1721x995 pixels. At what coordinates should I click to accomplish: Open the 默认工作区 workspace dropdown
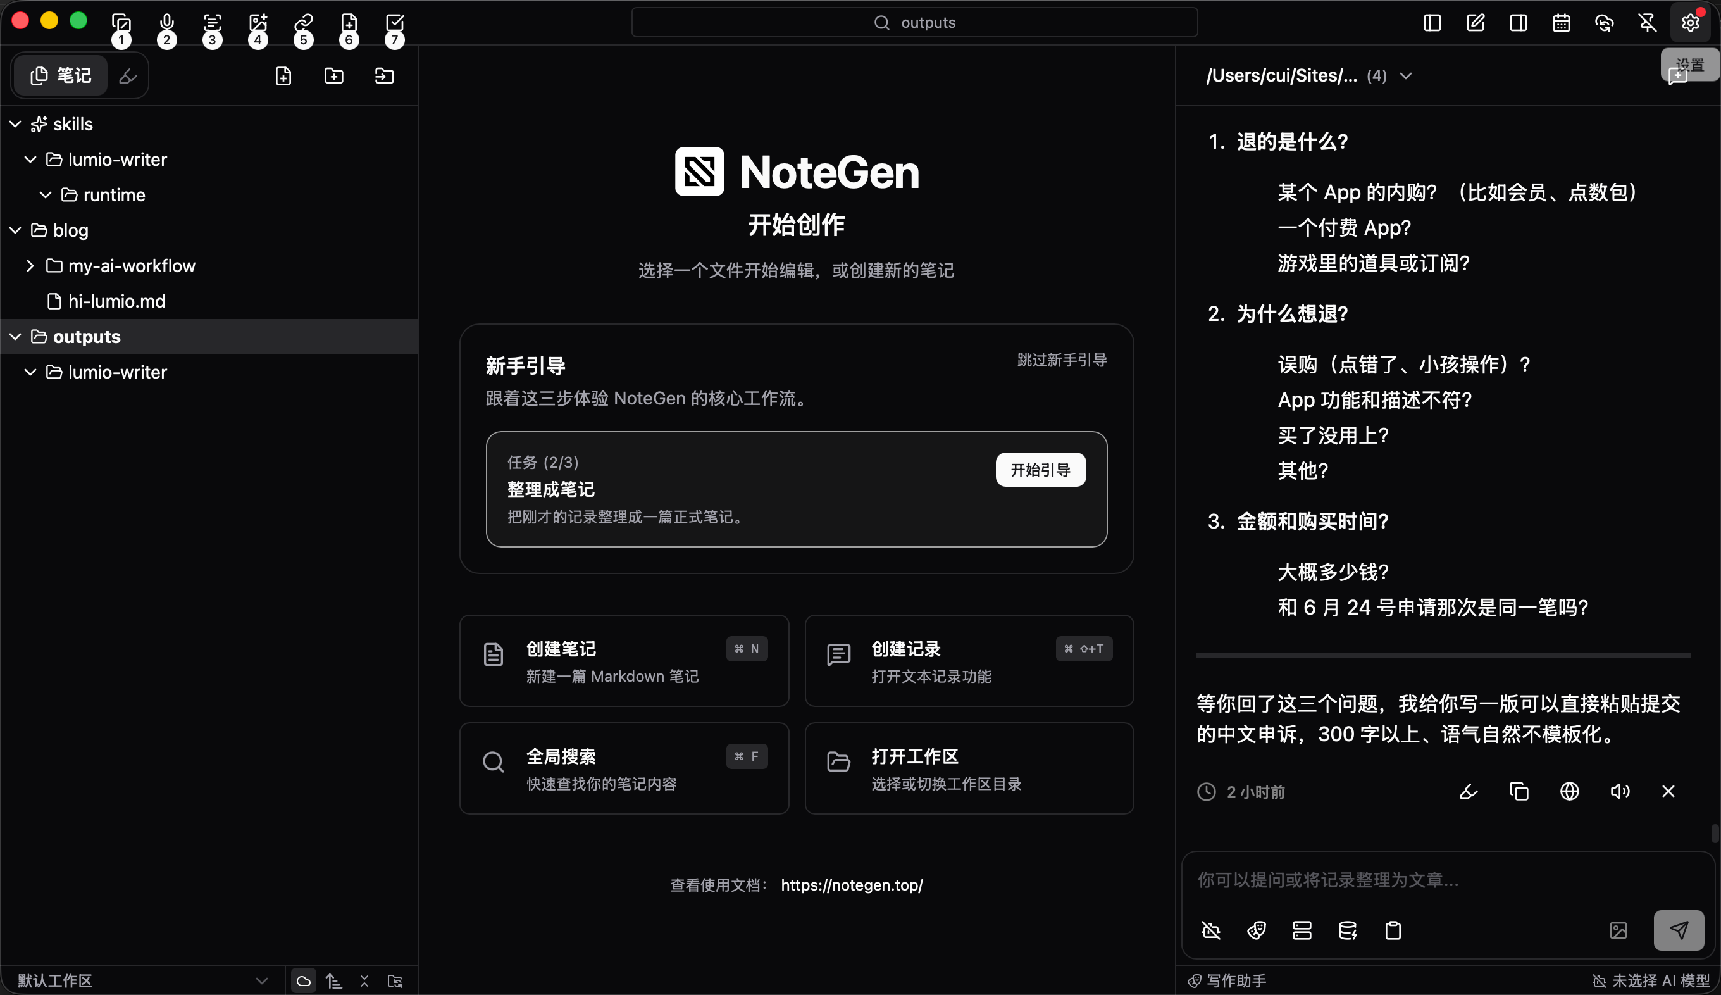point(142,980)
